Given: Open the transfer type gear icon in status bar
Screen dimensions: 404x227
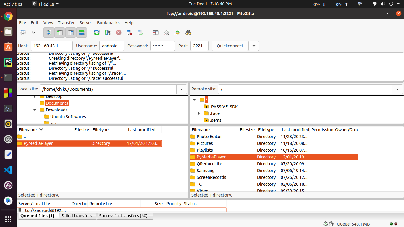Looking at the screenshot, I should pos(326,224).
